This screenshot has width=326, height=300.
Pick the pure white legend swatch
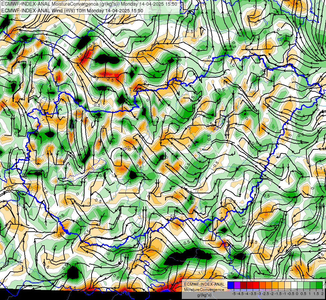pyautogui.click(x=294, y=285)
